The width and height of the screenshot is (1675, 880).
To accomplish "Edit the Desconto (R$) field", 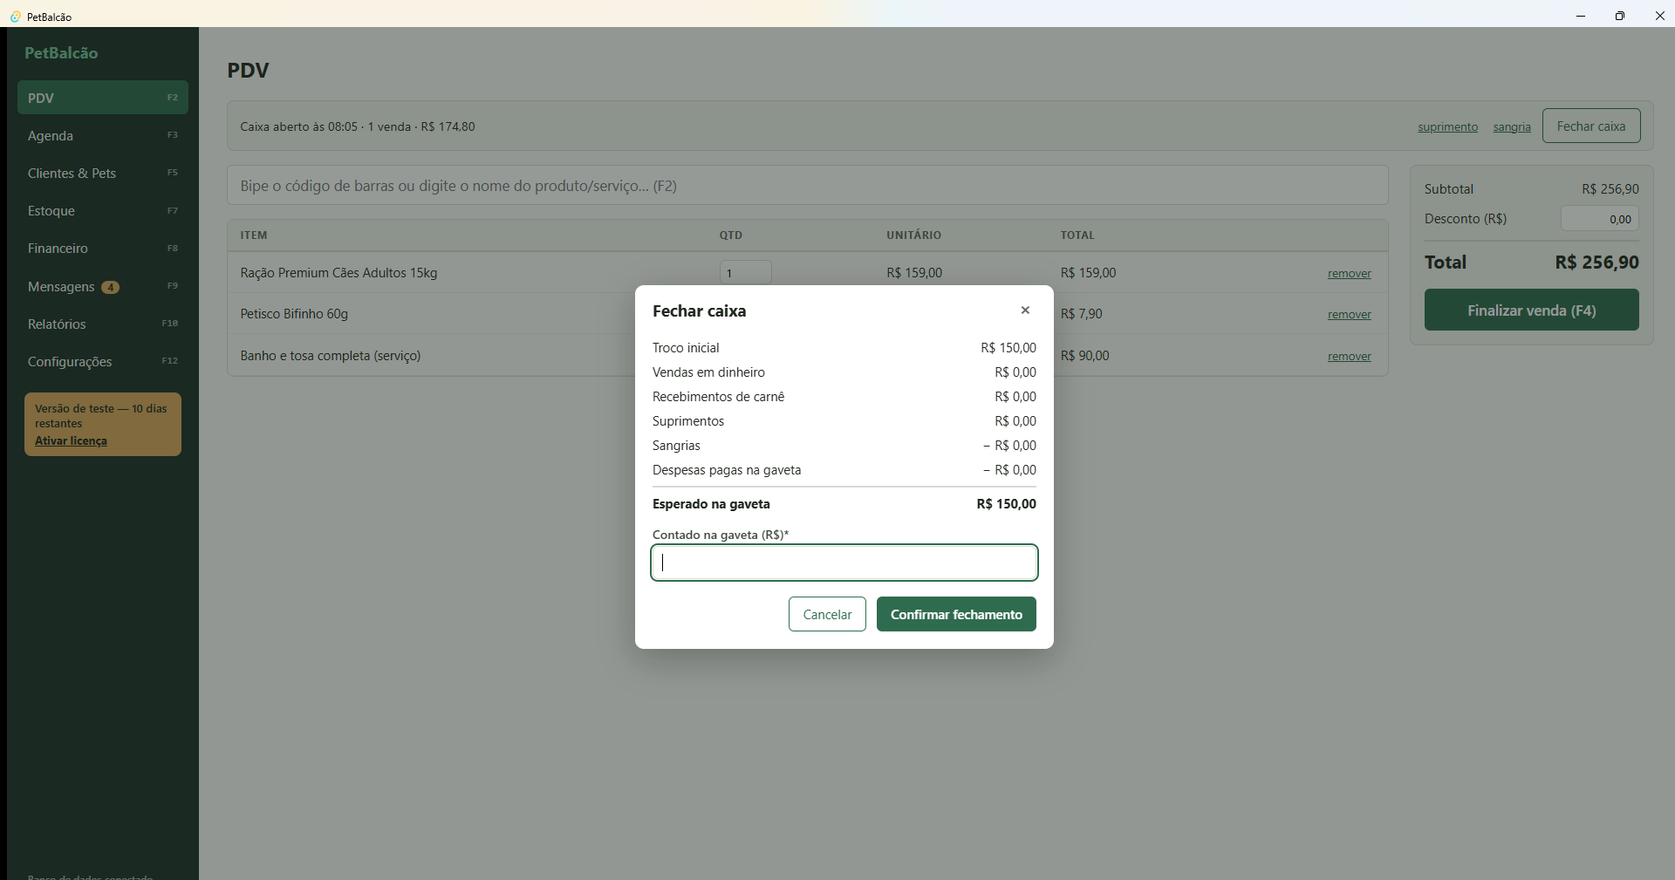I will (x=1599, y=219).
